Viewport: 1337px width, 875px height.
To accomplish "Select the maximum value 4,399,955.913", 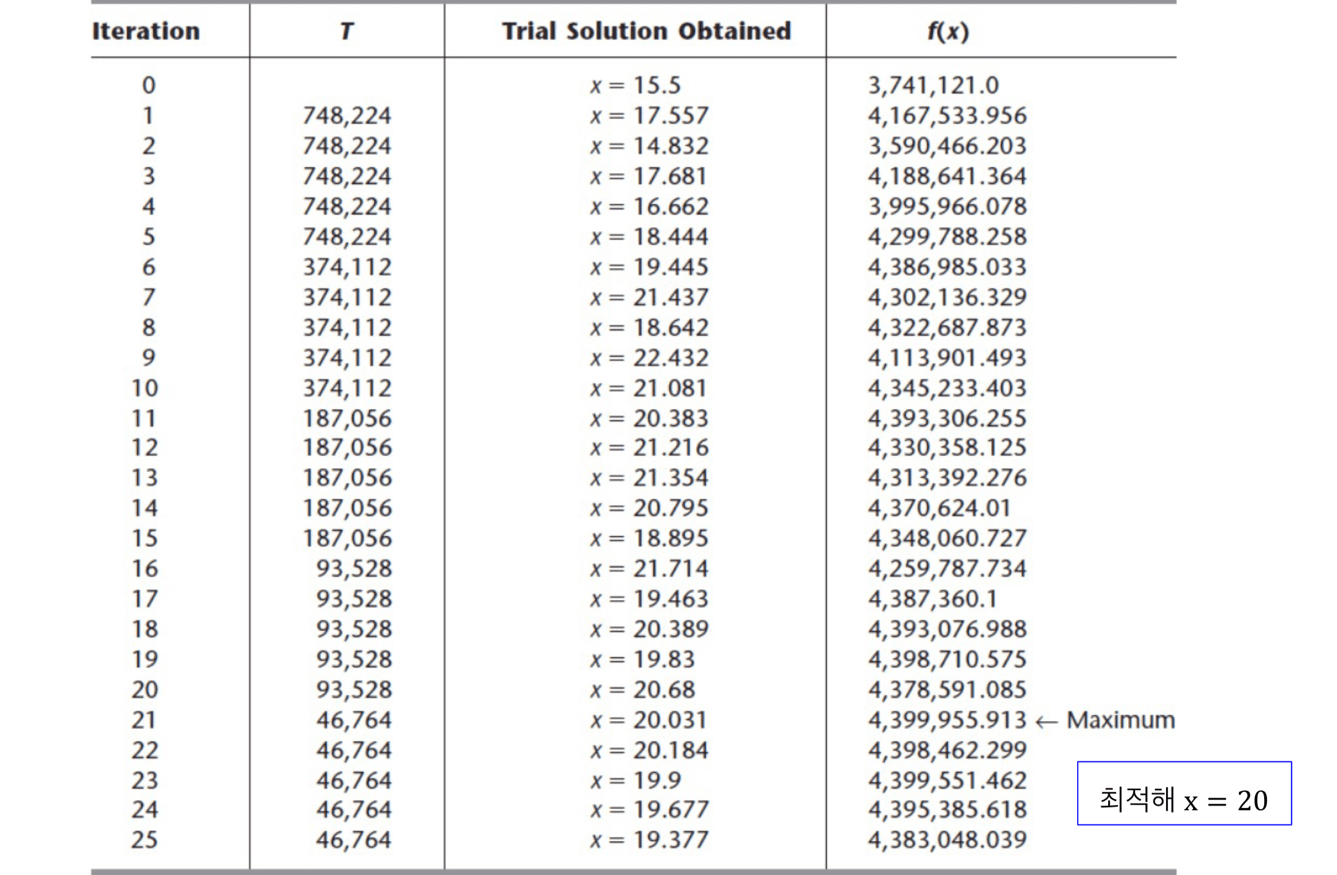I will tap(947, 720).
